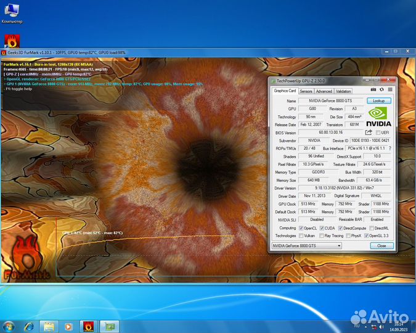Toggle the OpenCL checkbox
The height and width of the screenshot is (333, 416).
[x=301, y=228]
